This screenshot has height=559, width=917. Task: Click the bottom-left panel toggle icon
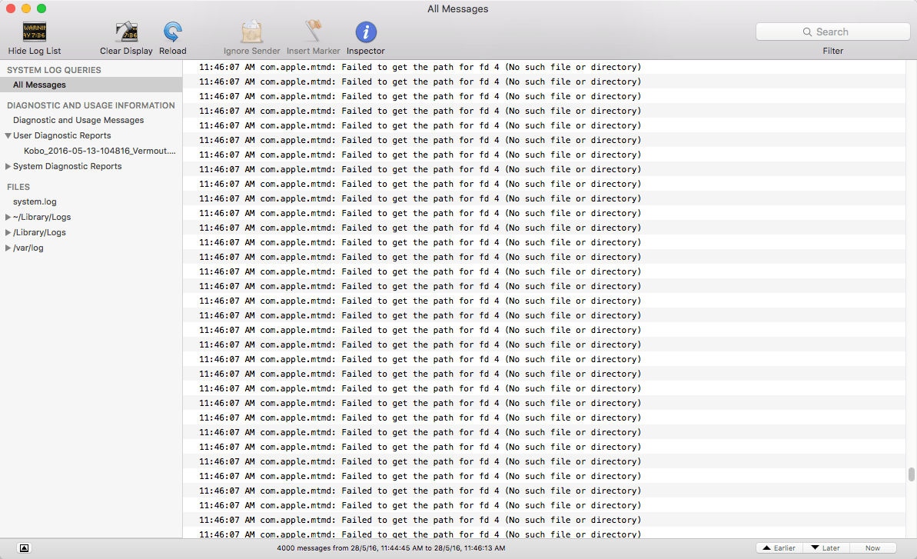(24, 548)
